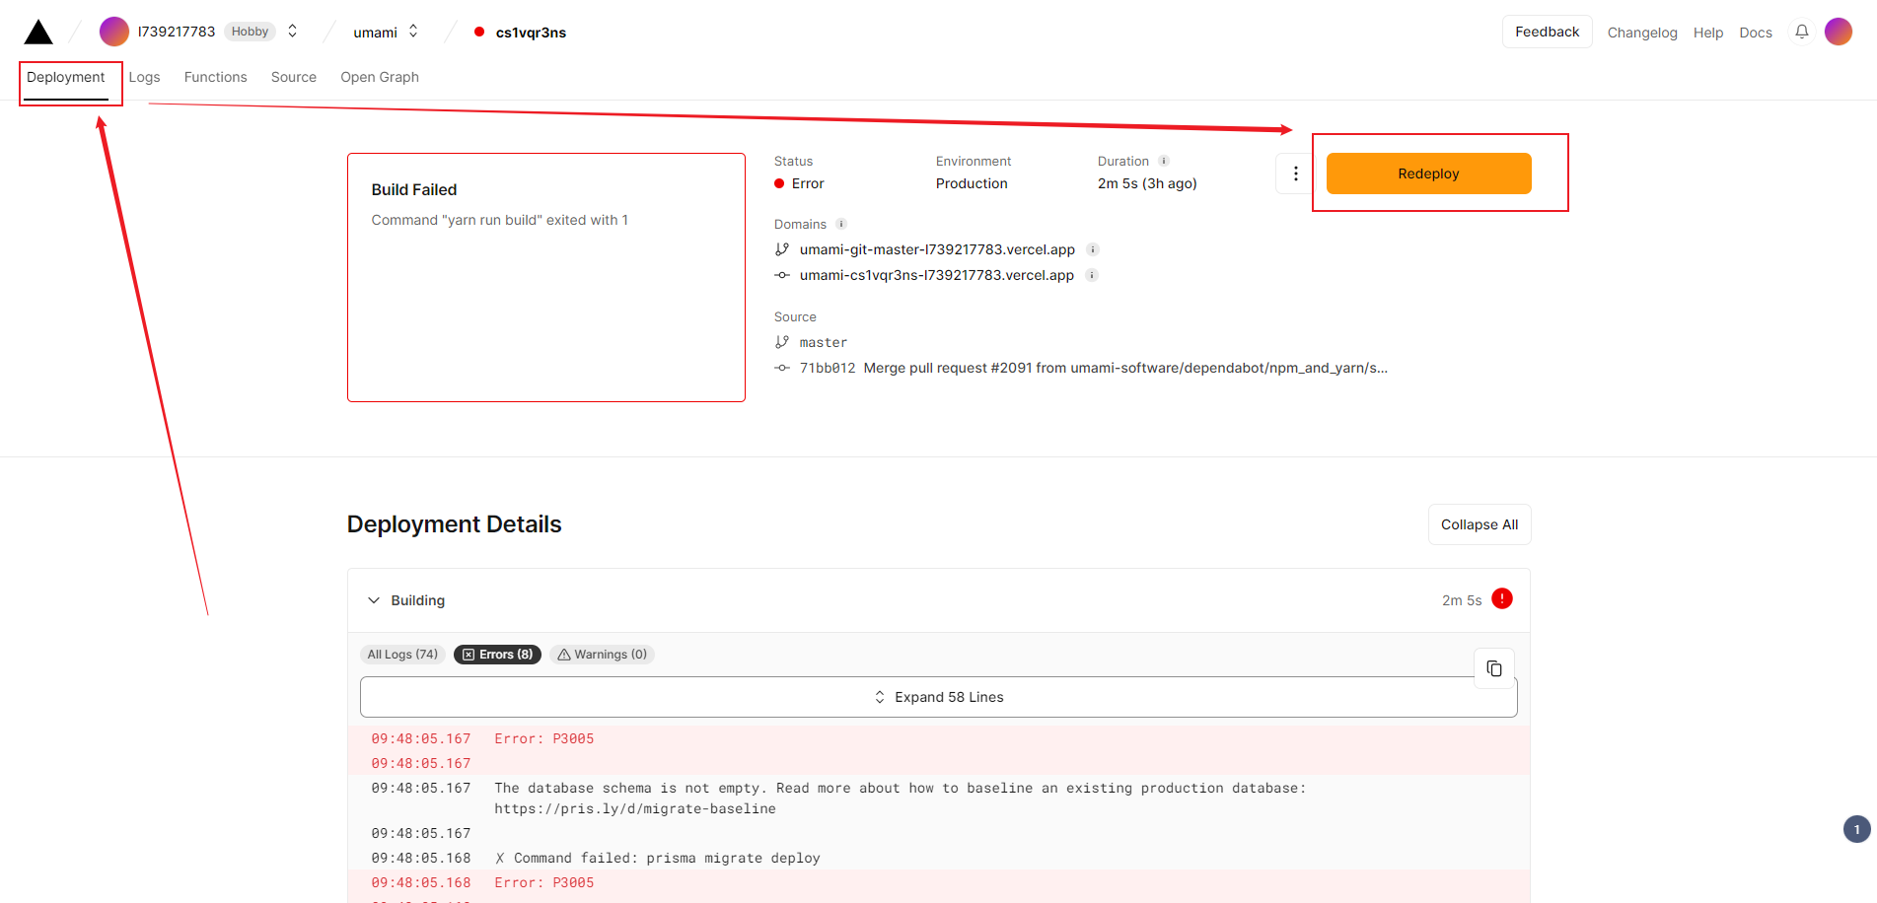This screenshot has height=903, width=1877.
Task: Click the 2m 5s (3h ago) duration value
Action: click(1147, 183)
